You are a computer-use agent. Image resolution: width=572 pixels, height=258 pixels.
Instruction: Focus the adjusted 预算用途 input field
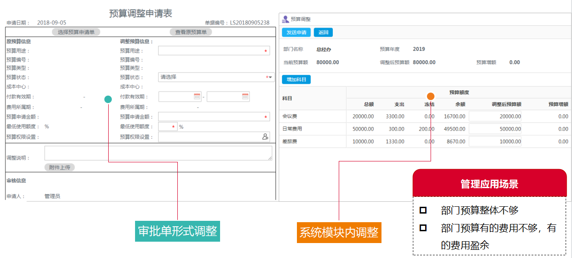click(x=214, y=51)
